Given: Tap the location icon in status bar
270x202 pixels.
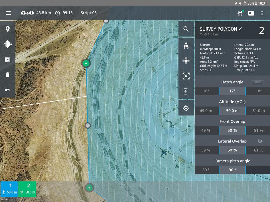Looking at the screenshot, I should (236, 3).
